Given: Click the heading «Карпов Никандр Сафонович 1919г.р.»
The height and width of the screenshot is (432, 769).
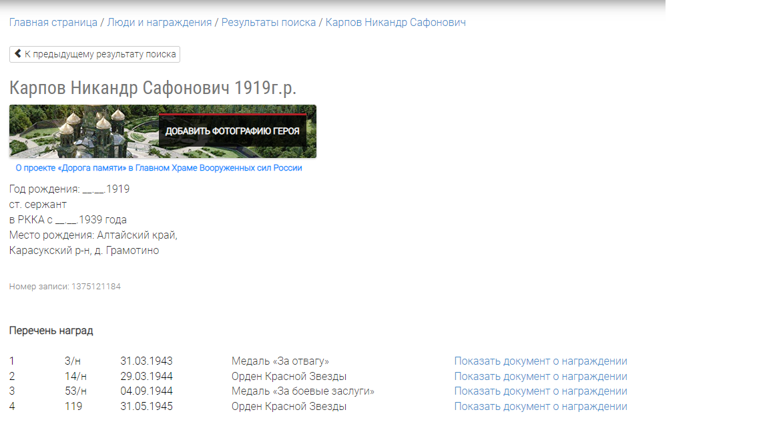Looking at the screenshot, I should point(152,88).
